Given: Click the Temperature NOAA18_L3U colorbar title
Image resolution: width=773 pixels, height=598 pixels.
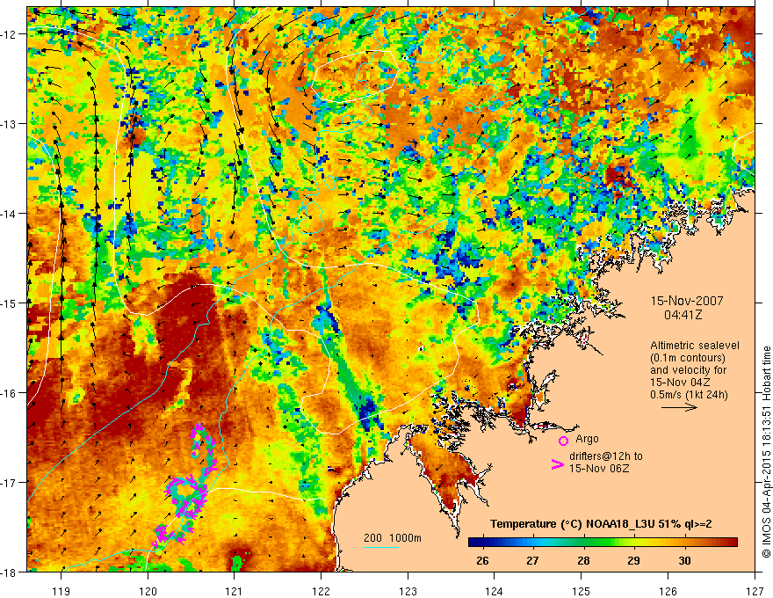Looking at the screenshot, I should (x=601, y=524).
